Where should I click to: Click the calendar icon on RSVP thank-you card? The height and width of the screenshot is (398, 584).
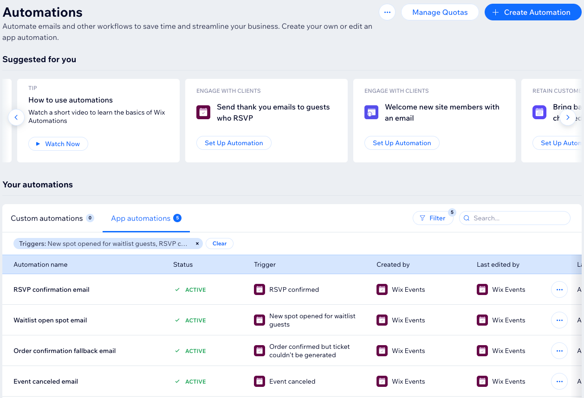(x=203, y=112)
